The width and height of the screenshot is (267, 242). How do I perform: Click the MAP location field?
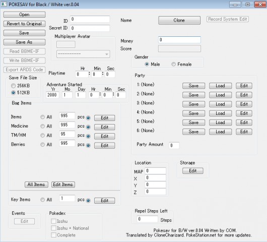tap(156, 171)
